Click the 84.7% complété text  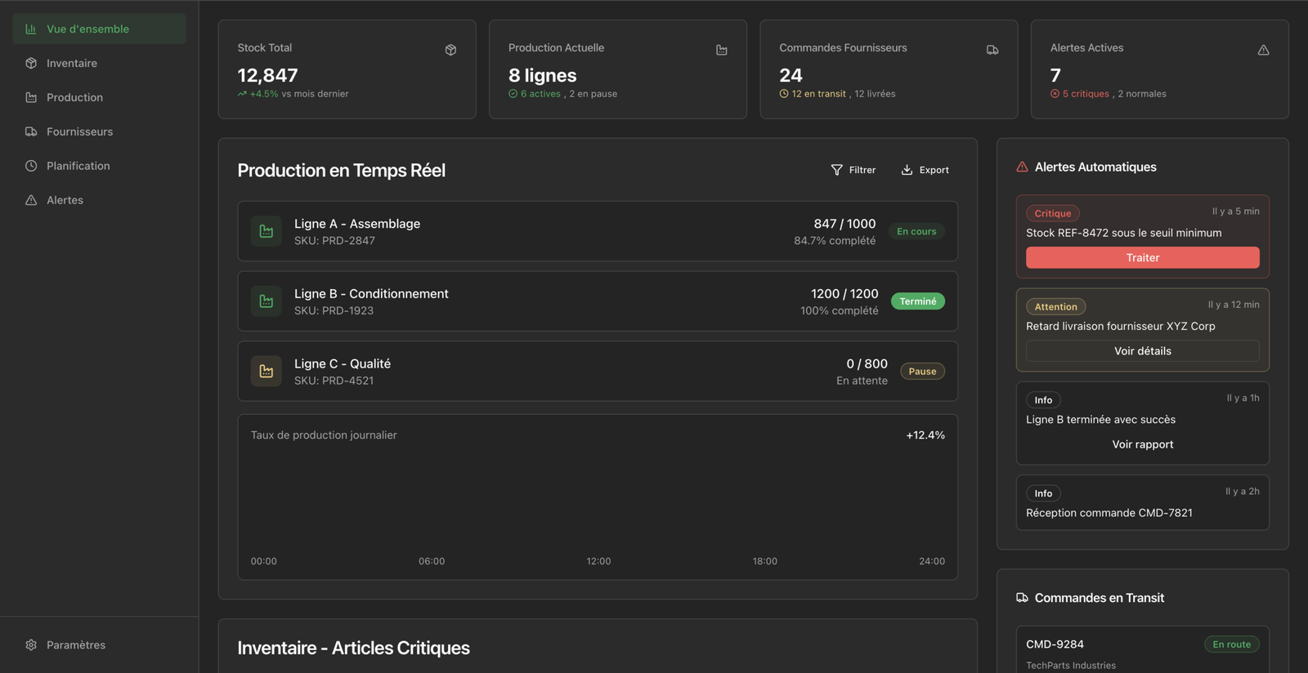(835, 241)
